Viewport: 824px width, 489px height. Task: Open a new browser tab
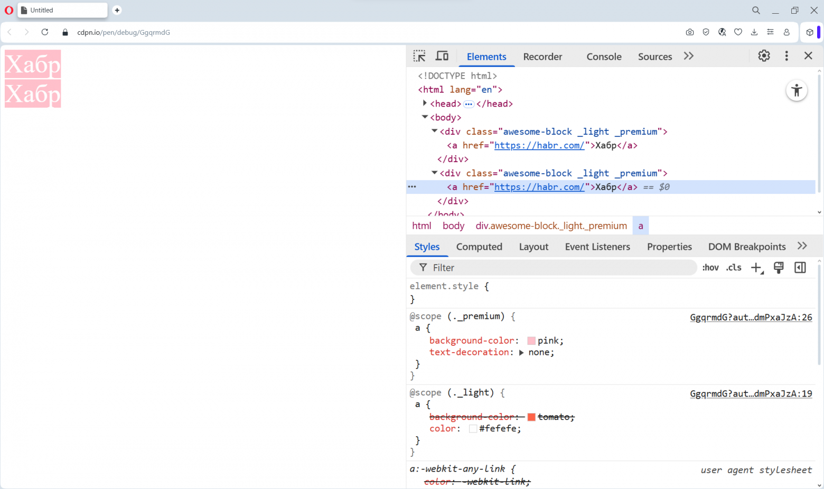[117, 10]
